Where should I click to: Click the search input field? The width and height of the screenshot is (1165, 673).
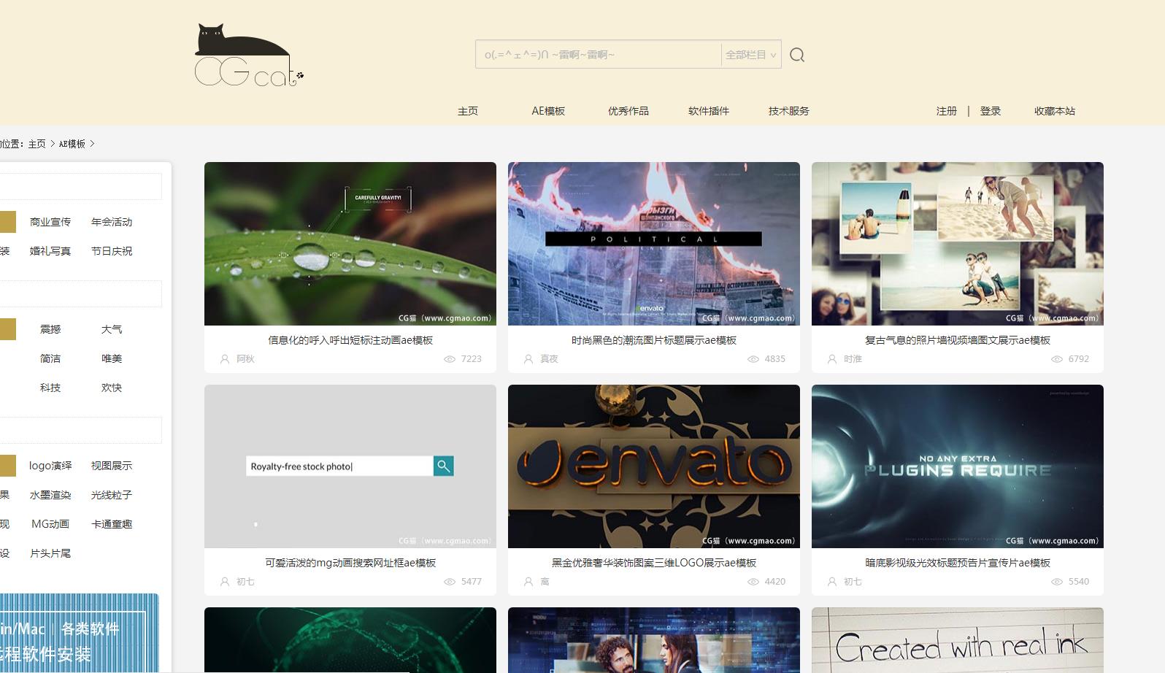click(599, 55)
